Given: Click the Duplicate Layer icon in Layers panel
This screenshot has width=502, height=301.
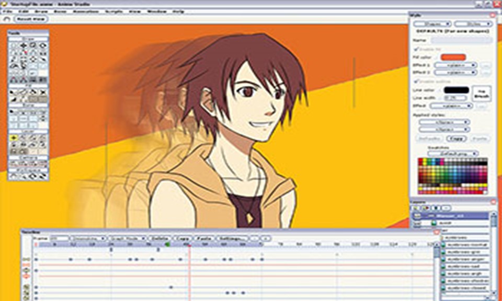Looking at the screenshot, I should click(425, 208).
